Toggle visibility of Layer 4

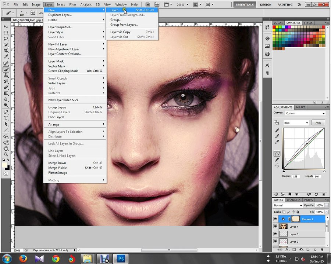coord(275,227)
